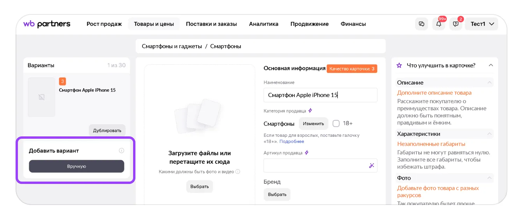Screen dimensions: 523x219
Task: Click info icon beside Добавить вариант
Action: pyautogui.click(x=121, y=151)
